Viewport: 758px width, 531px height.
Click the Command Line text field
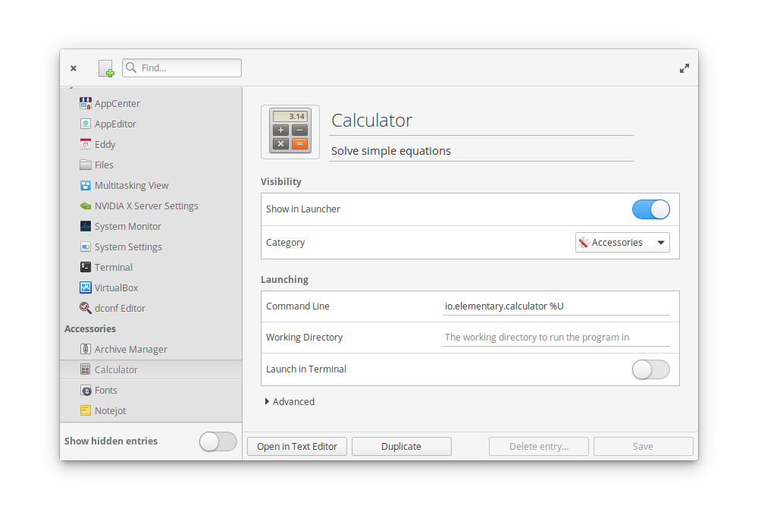tap(556, 306)
